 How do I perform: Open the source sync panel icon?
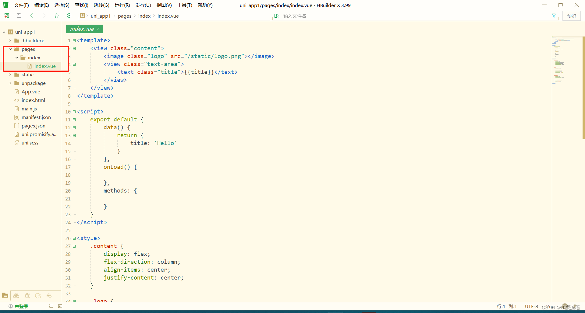coord(38,295)
